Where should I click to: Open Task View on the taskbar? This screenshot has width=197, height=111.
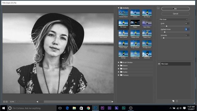point(60,108)
